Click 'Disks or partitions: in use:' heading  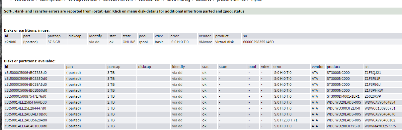[27, 30]
